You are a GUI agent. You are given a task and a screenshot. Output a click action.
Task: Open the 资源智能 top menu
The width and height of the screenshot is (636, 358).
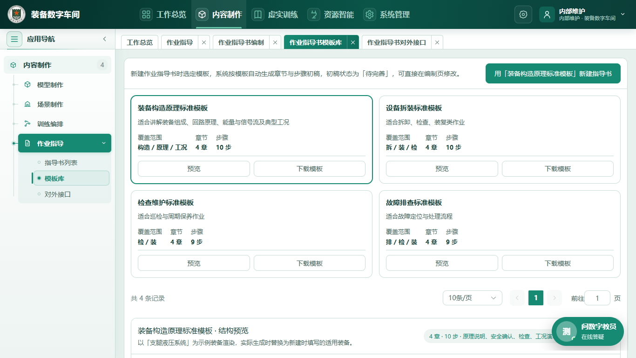tap(331, 14)
